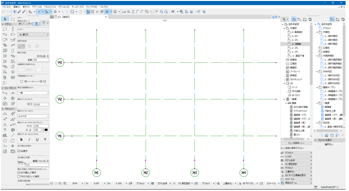Click the Undo arrow in the toolbar
Image resolution: width=349 pixels, height=191 pixels.
pyautogui.click(x=4, y=12)
